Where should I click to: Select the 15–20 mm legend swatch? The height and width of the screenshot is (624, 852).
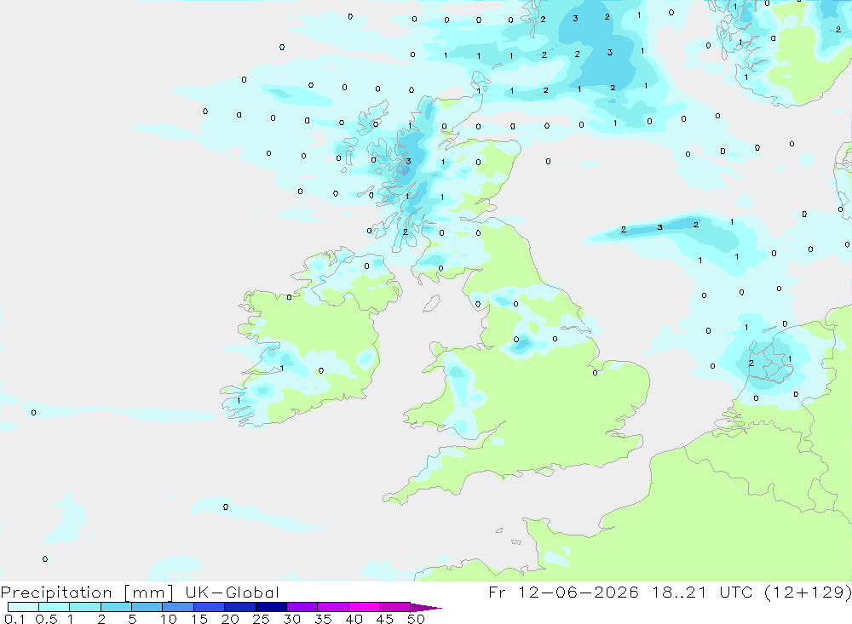click(x=209, y=607)
